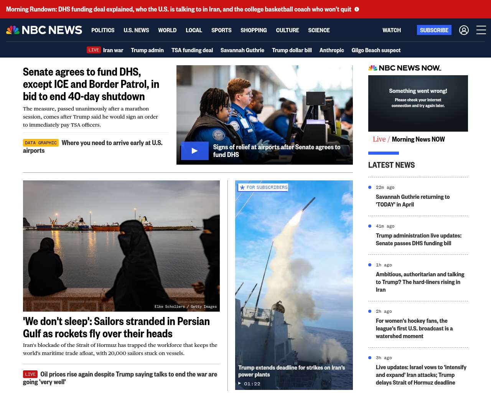This screenshot has width=491, height=393.
Task: Open the missile launch video thumbnail
Action: (294, 285)
